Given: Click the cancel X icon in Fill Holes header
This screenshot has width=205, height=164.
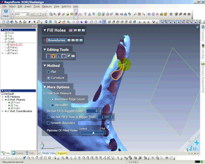Looking at the screenshot, I should [83, 30].
